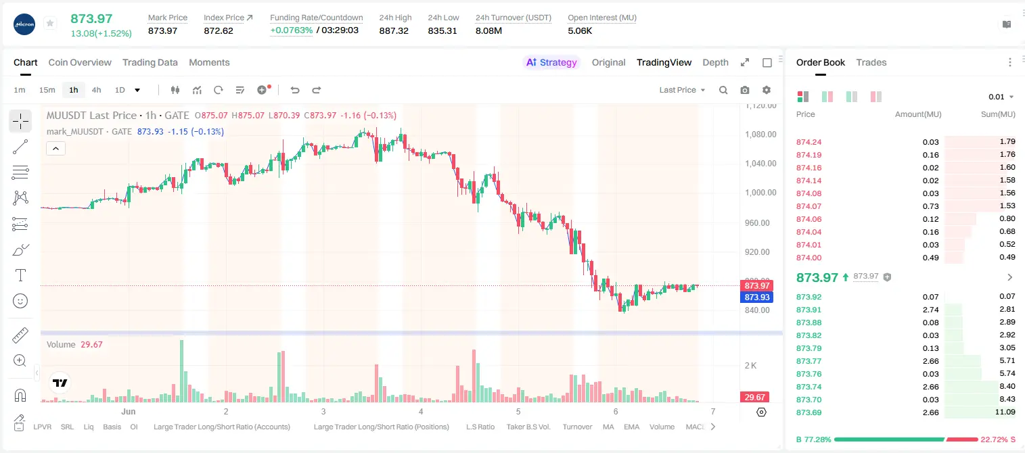Add MU to favorites with star
Screen dimensions: 1025x453
50,24
